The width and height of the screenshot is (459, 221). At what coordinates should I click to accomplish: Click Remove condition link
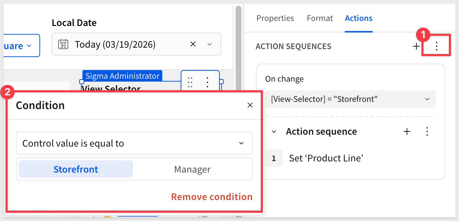[x=211, y=197]
